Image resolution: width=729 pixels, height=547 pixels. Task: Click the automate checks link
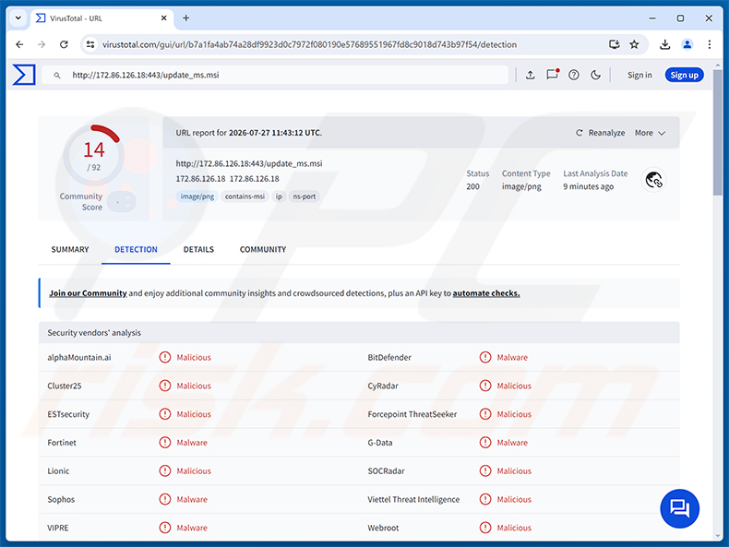pyautogui.click(x=486, y=293)
